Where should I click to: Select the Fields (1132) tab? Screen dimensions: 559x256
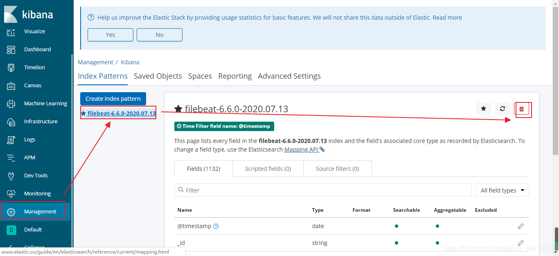pos(203,169)
